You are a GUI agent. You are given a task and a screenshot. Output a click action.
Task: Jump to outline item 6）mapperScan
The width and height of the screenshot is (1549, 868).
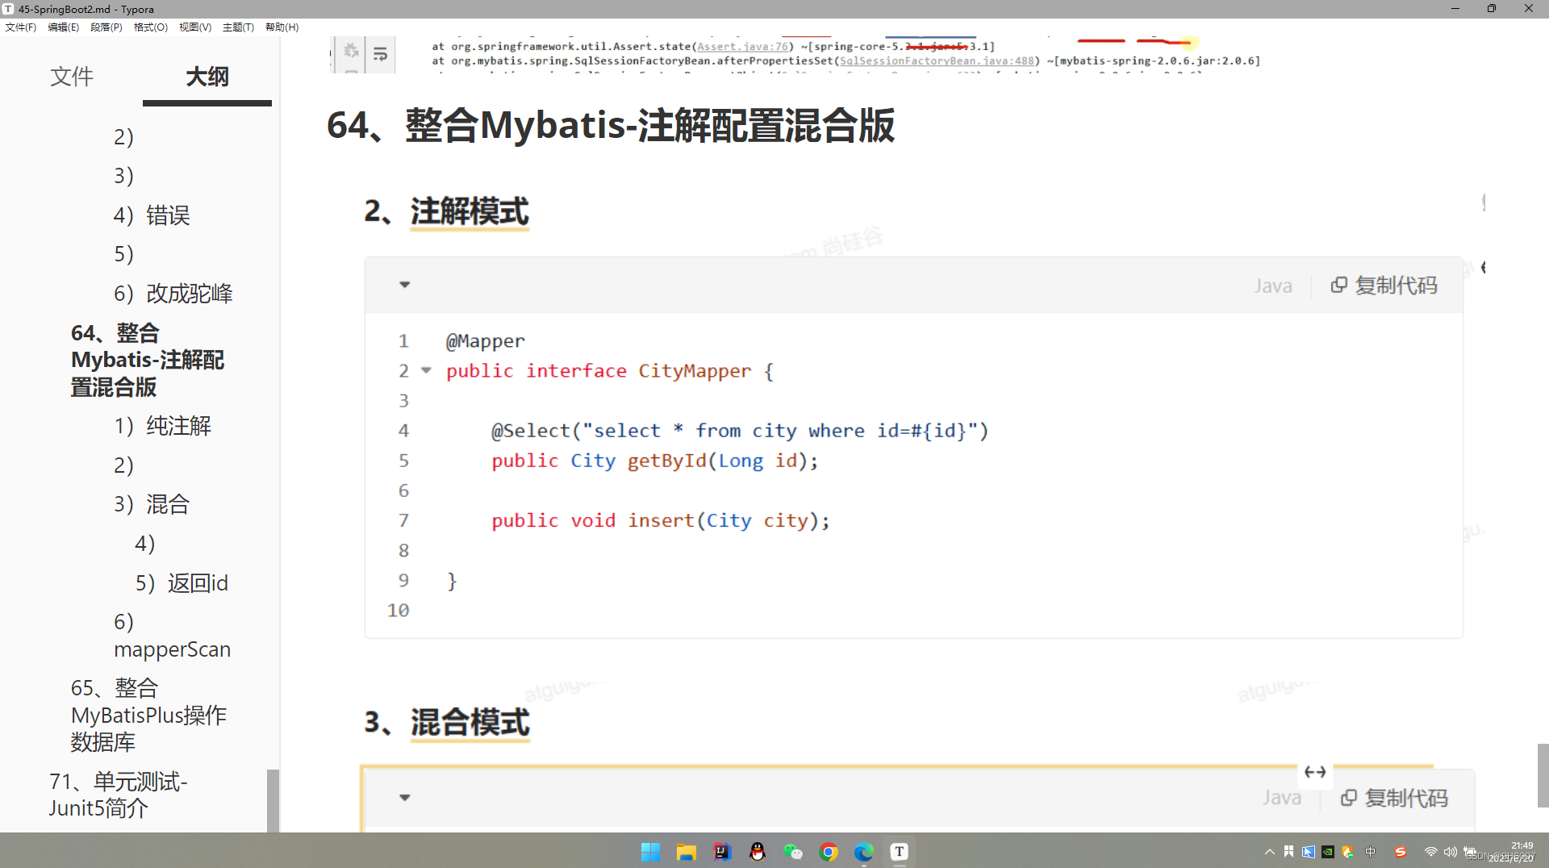pos(172,636)
